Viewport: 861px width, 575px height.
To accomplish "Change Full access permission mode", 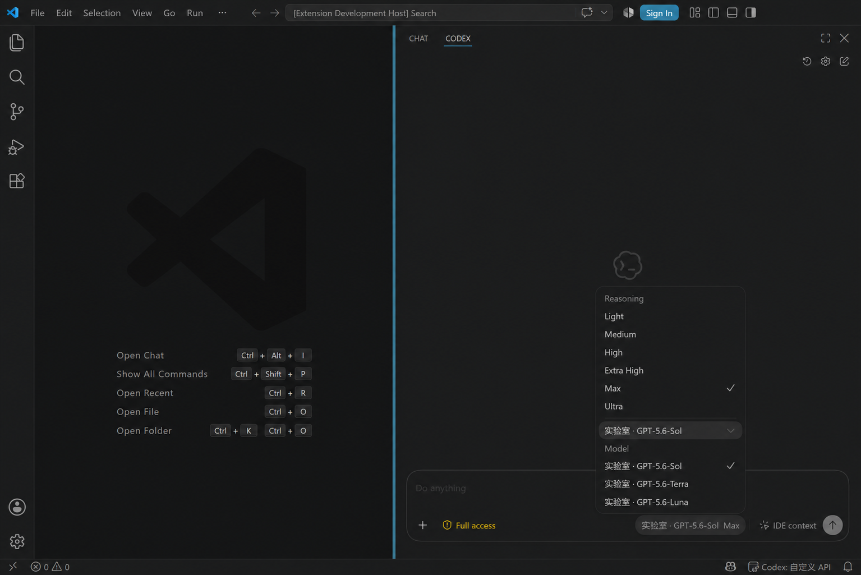I will 469,526.
